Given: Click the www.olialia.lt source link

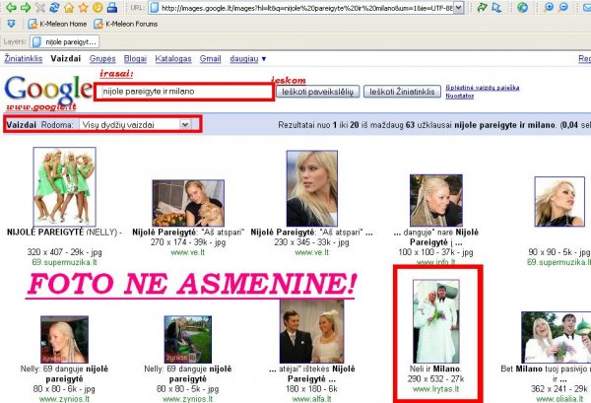Looking at the screenshot, I should coord(559,398).
